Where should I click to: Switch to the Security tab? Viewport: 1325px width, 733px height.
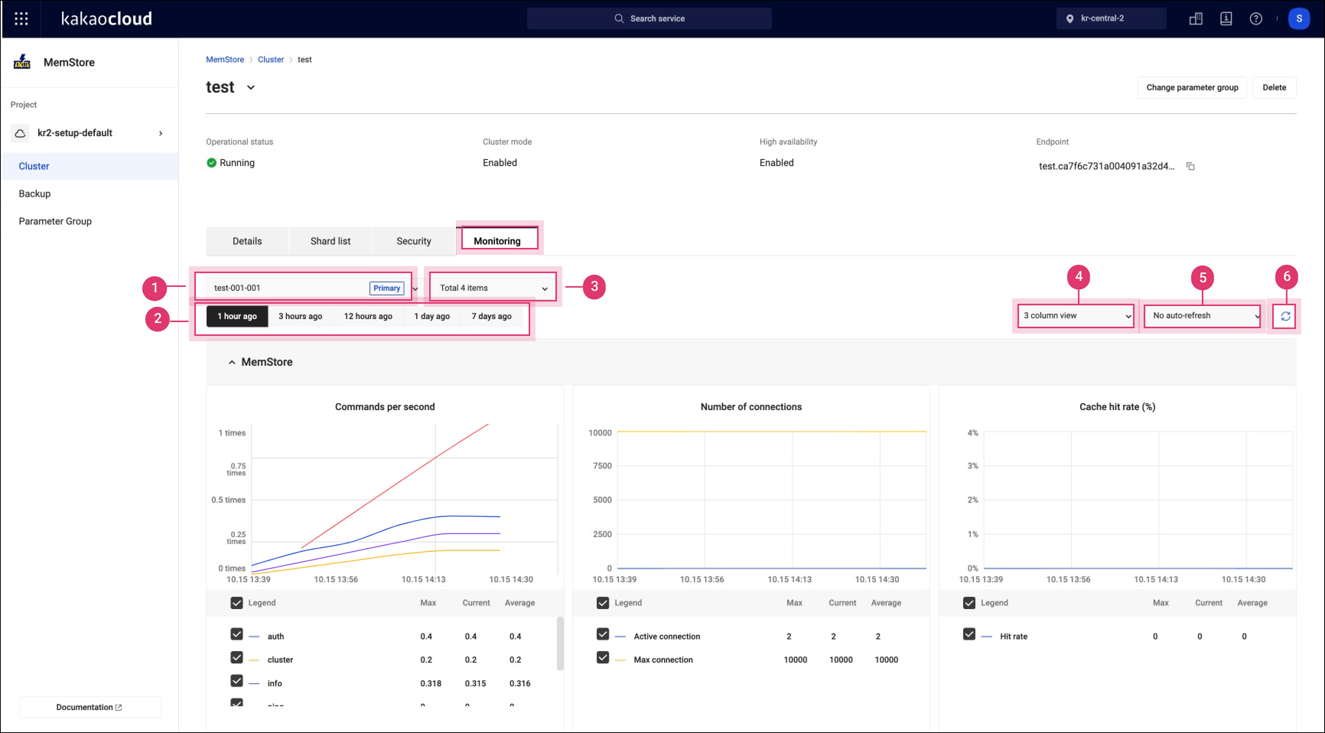(413, 241)
